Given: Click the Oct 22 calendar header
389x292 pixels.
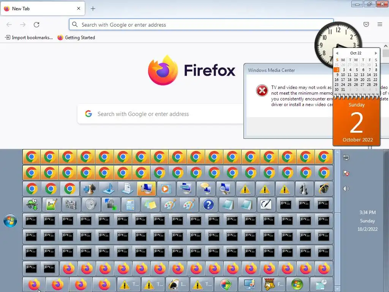Looking at the screenshot, I should tap(356, 53).
